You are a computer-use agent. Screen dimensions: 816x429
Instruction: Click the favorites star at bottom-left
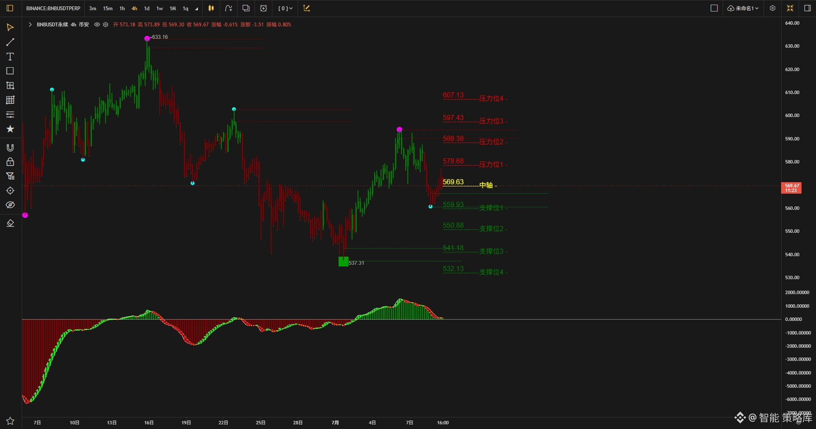(10, 421)
